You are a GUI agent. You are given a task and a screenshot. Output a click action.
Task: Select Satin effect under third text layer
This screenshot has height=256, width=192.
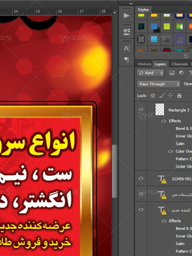(x=180, y=244)
